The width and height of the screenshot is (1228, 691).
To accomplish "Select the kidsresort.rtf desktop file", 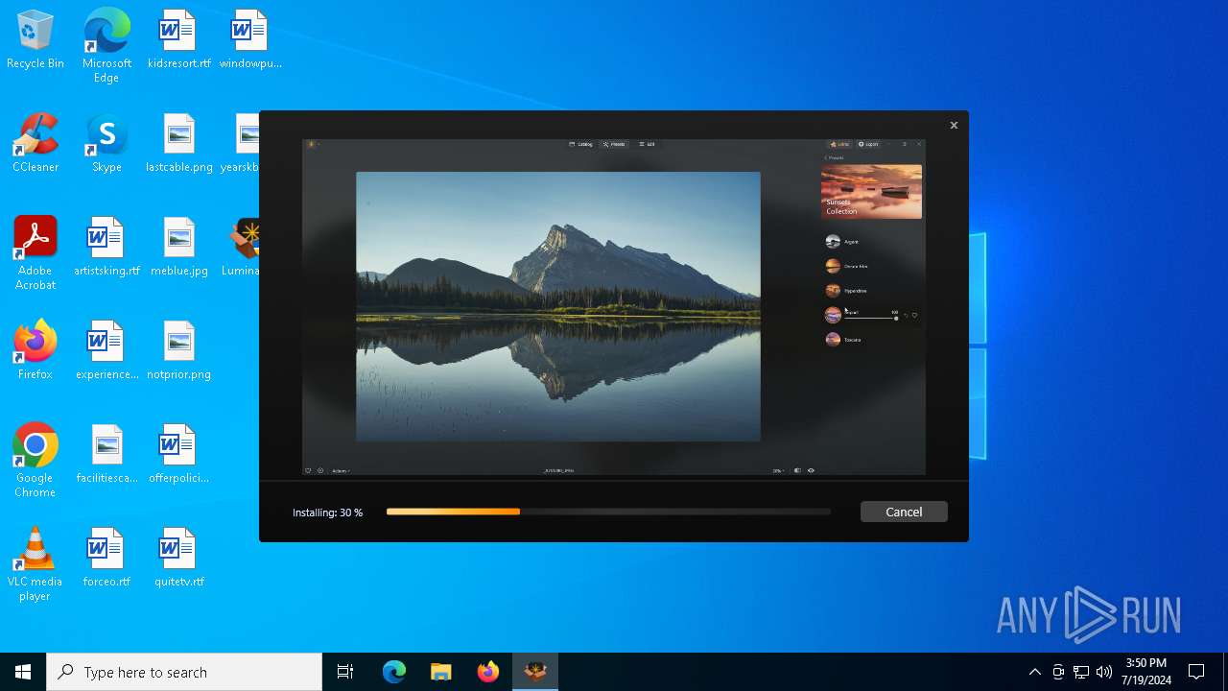I will tap(178, 40).
